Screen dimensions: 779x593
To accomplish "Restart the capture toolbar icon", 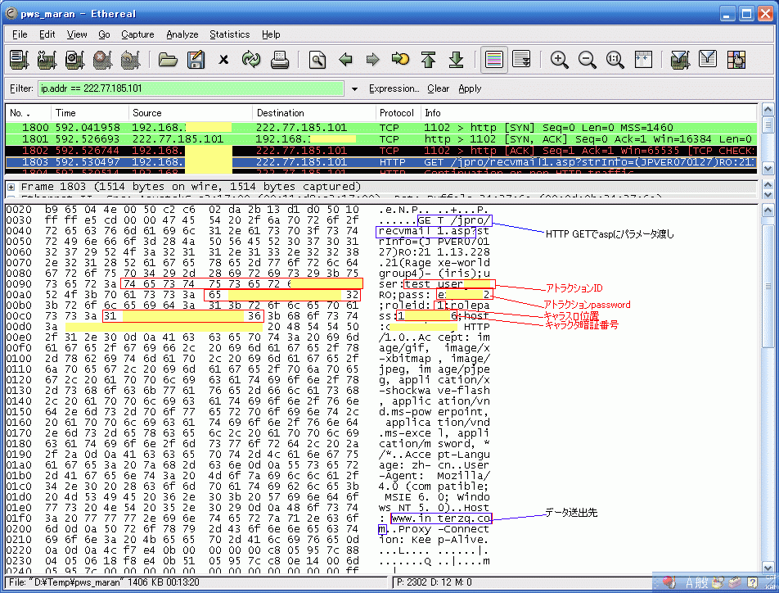I will (x=130, y=60).
